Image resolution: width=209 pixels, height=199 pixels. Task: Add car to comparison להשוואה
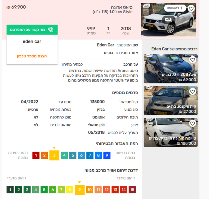point(175,8)
